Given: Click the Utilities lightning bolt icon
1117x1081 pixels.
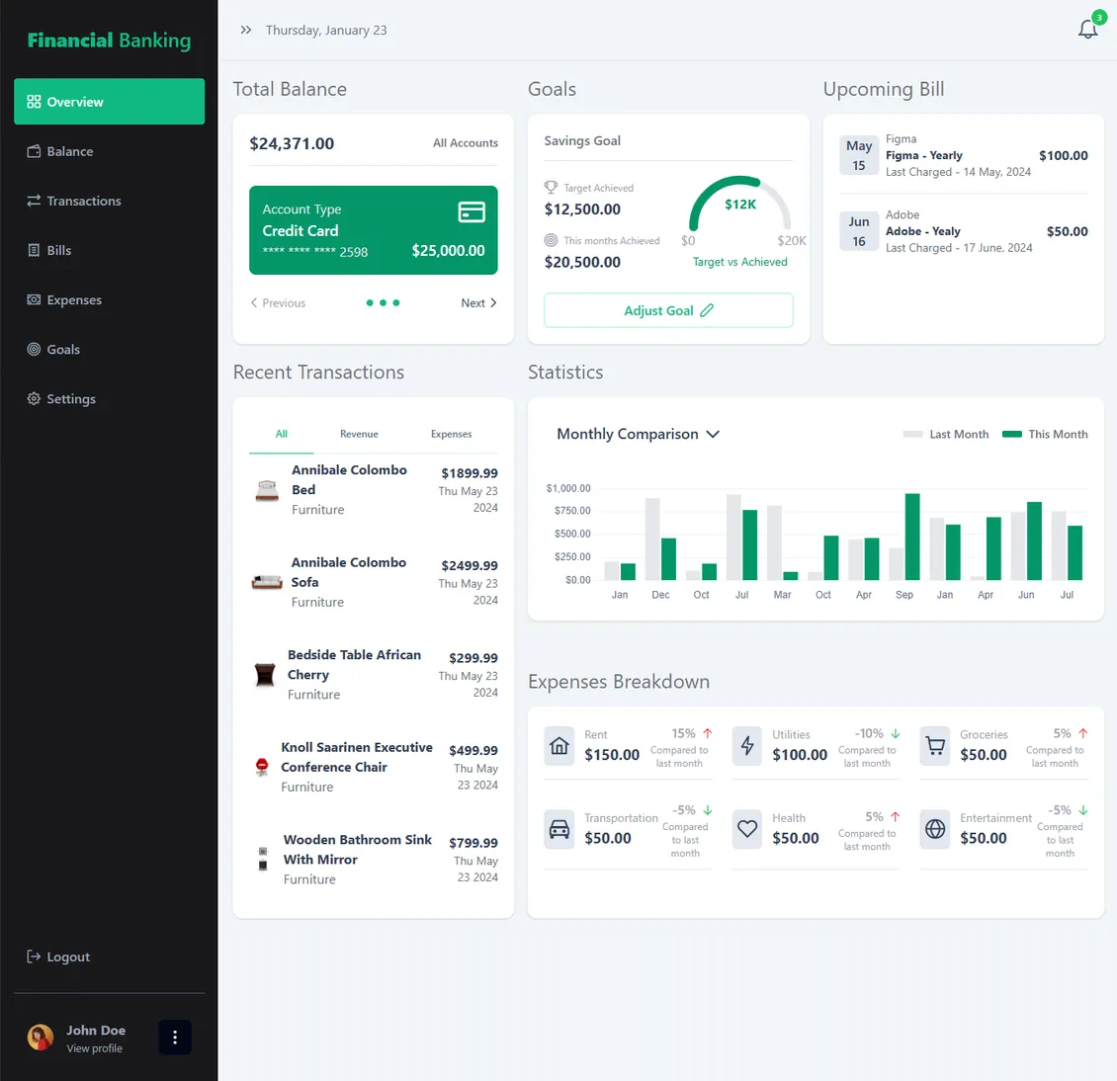Looking at the screenshot, I should click(746, 746).
